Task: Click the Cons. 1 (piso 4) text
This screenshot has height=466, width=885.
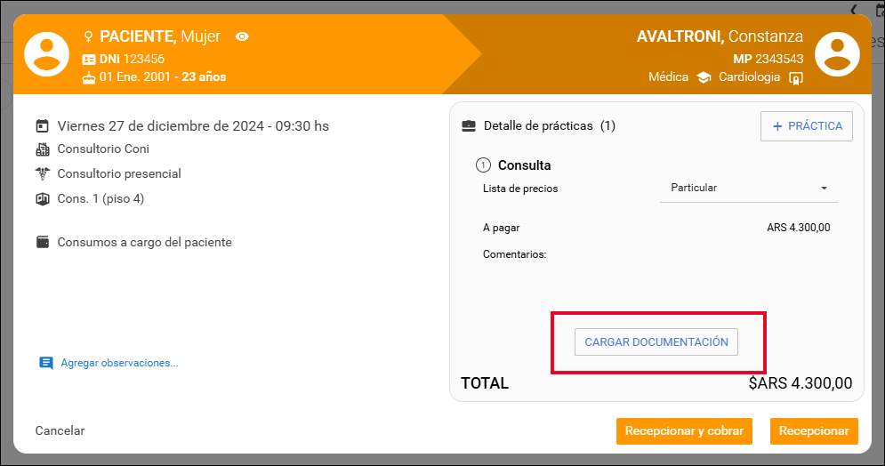Action: click(101, 198)
